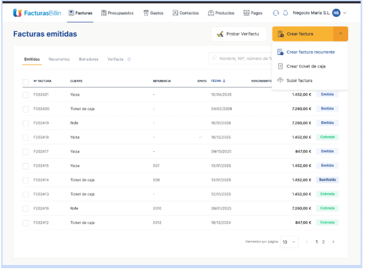Screen dimensions: 365x270
Task: Select the checkbox for invoice F202413
Action: pyautogui.click(x=26, y=194)
